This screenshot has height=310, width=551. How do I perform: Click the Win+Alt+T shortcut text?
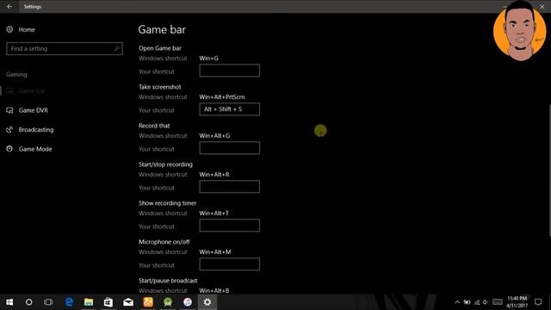pyautogui.click(x=214, y=213)
